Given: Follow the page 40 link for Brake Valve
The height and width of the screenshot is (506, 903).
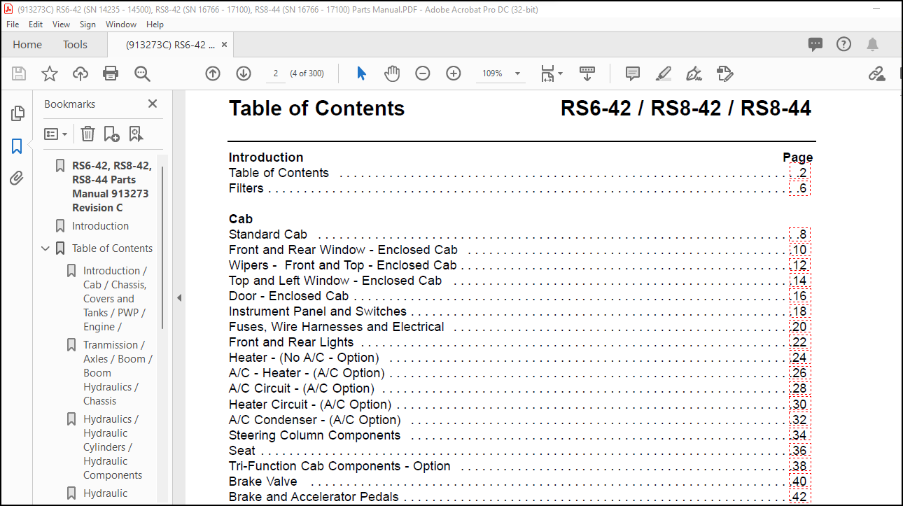Looking at the screenshot, I should point(799,482).
